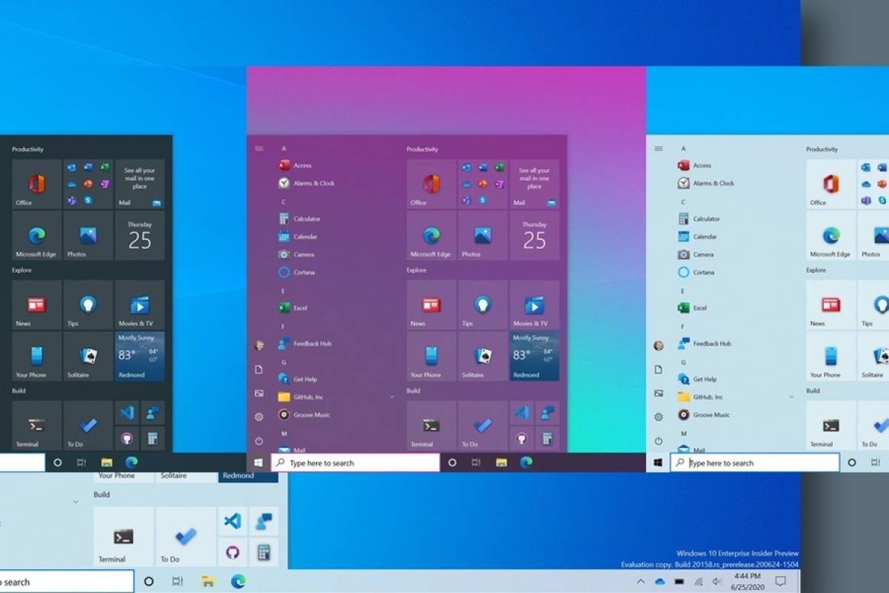Click the Start button on the taskbar

(259, 461)
